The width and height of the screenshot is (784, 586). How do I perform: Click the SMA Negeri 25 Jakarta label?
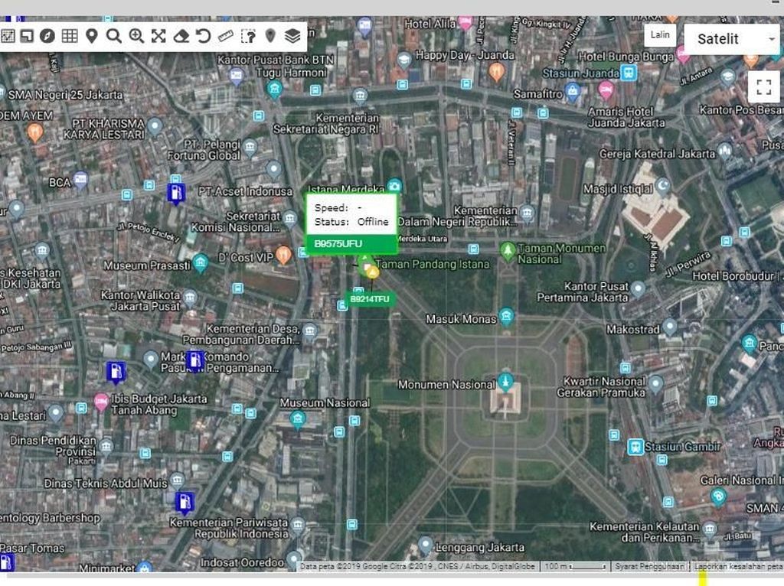pos(65,95)
